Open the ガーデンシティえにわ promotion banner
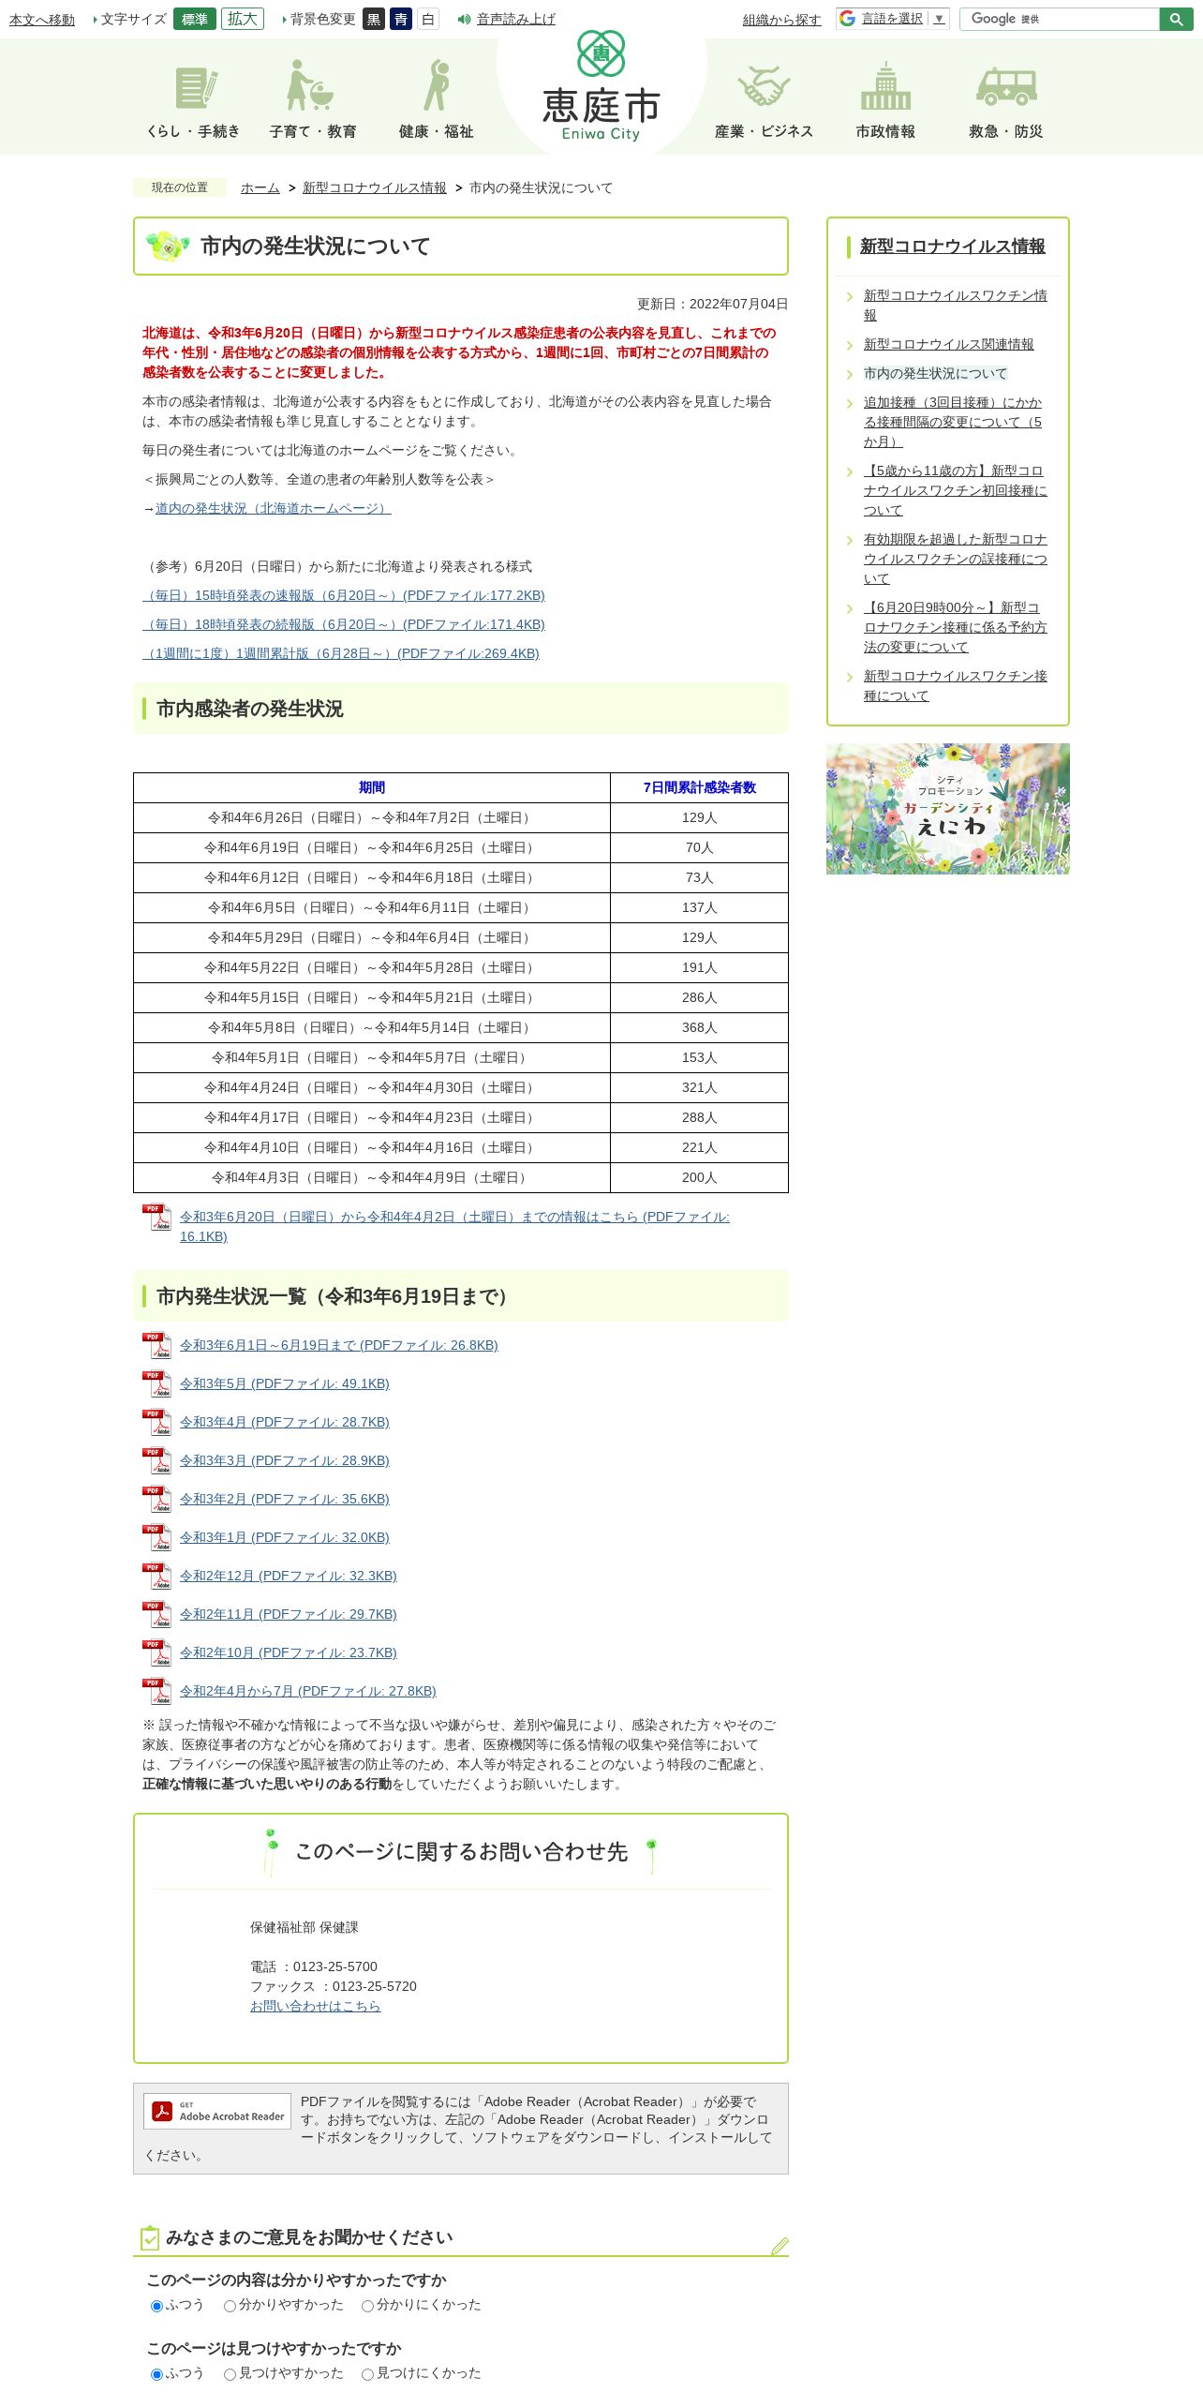This screenshot has width=1203, height=2407. [x=948, y=809]
